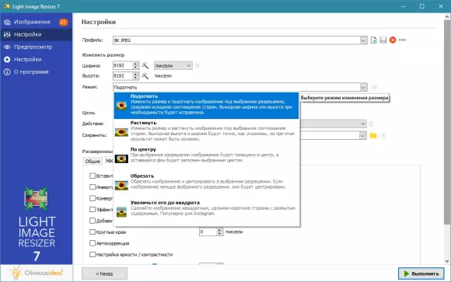Click the orange badge with images count

tap(63, 22)
